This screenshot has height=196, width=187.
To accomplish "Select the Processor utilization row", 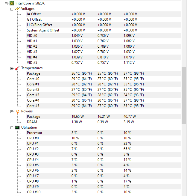I will (35, 133).
